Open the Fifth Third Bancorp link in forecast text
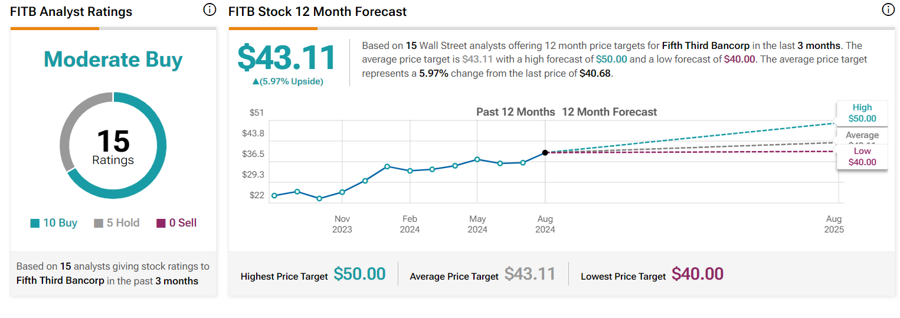 point(705,45)
